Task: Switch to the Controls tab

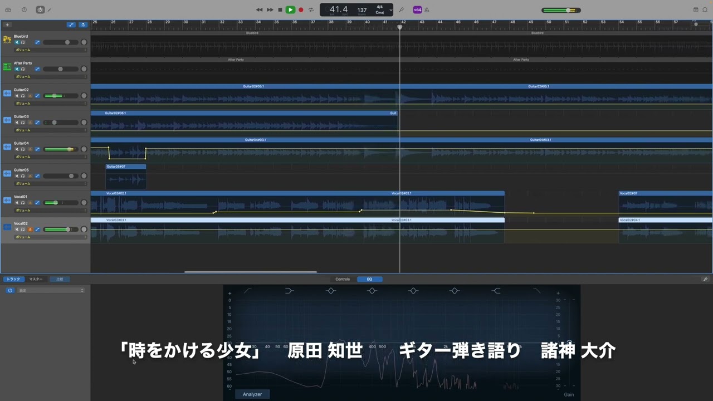Action: (x=343, y=279)
